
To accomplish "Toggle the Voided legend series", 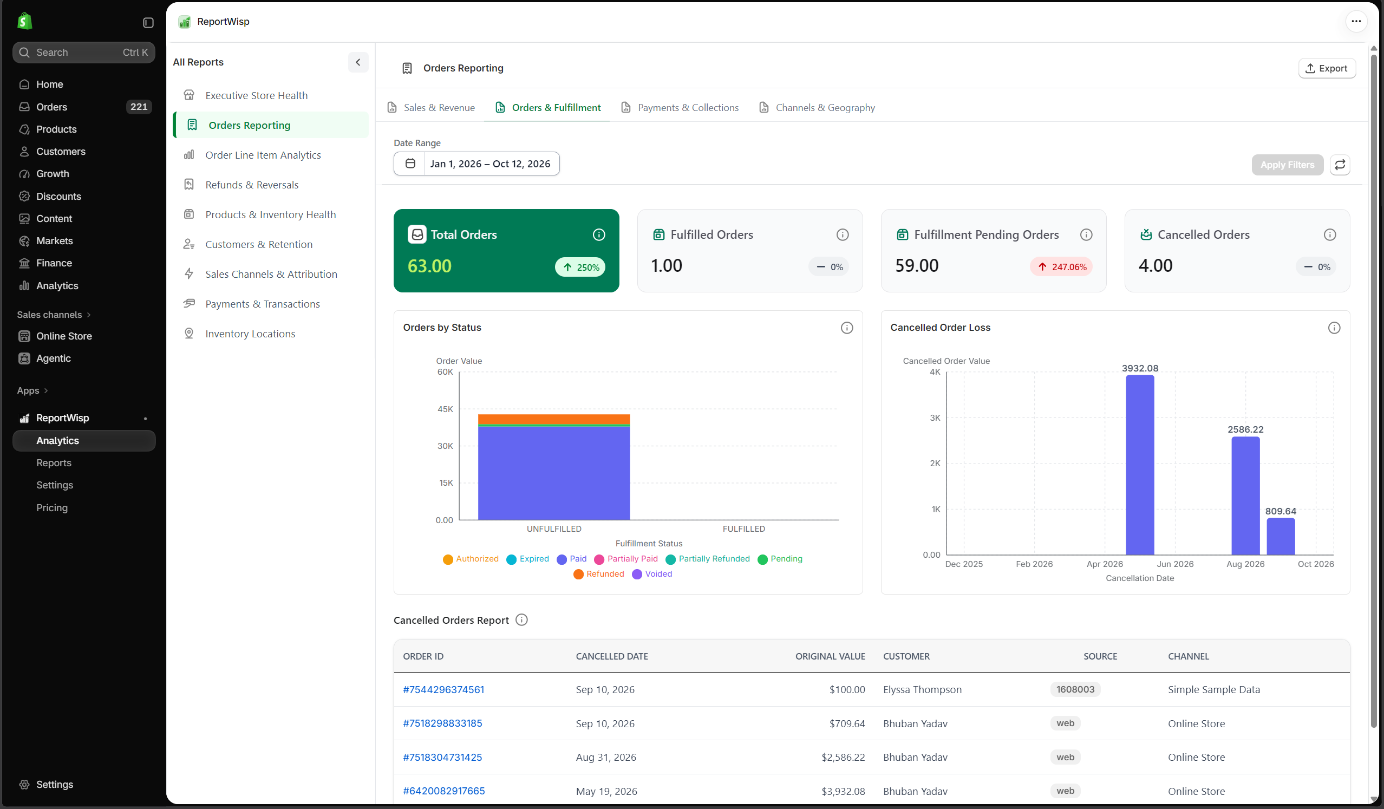I will coord(652,573).
